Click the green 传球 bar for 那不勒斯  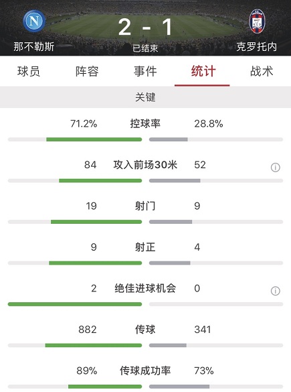(x=94, y=345)
